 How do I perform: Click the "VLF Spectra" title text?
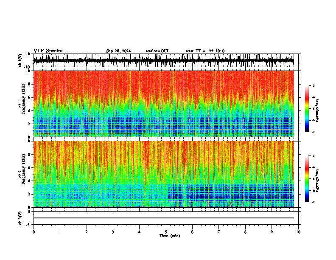pos(48,51)
